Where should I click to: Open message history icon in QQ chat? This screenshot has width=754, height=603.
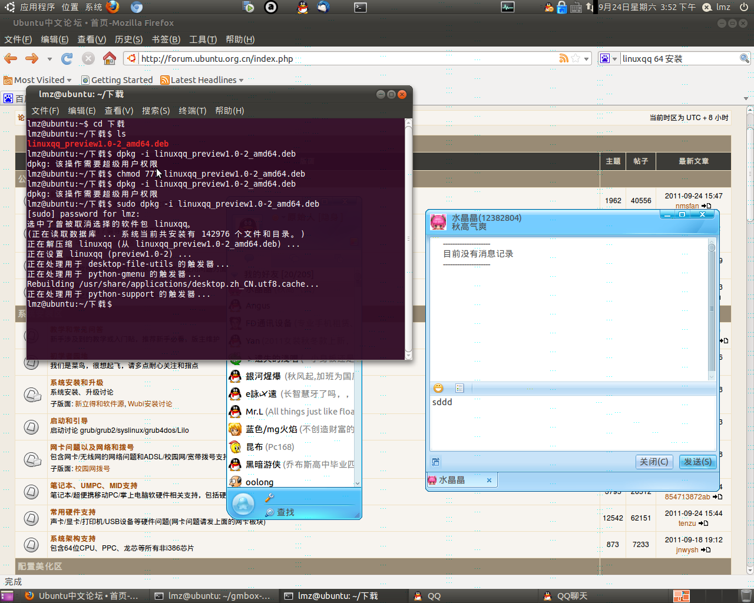460,388
